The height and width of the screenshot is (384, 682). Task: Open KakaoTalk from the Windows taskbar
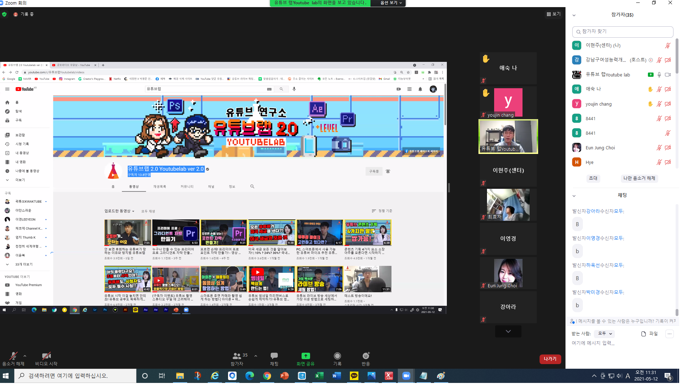[x=354, y=376]
